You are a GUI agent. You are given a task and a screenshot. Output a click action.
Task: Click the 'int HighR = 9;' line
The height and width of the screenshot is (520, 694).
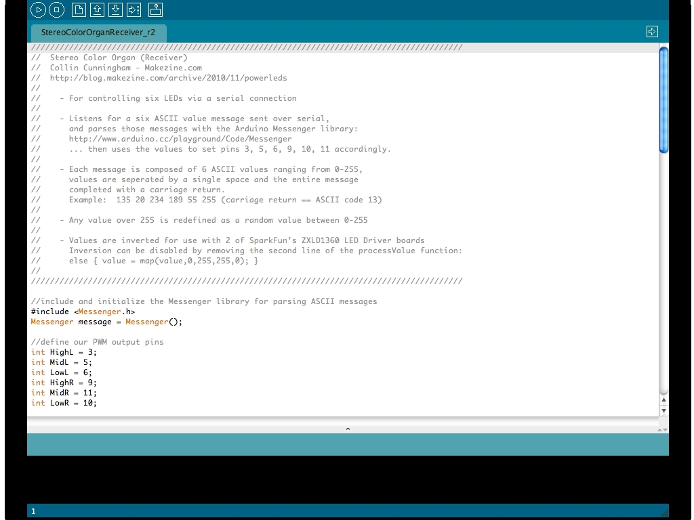pos(64,383)
